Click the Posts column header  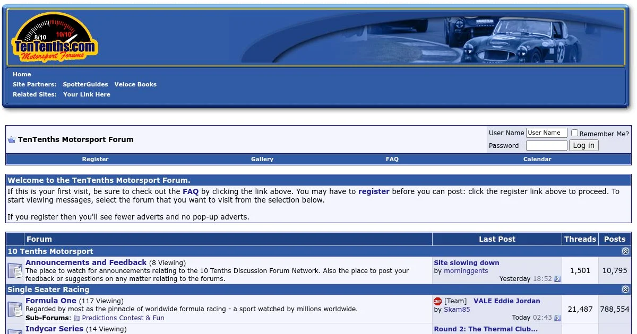tap(615, 239)
